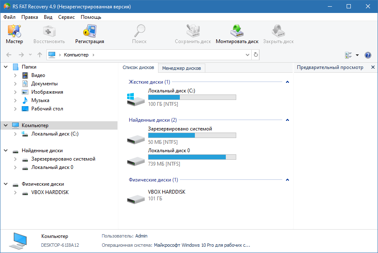This screenshot has height=253, width=378.
Task: Click the Локальный диск 0 usage bar
Action: pyautogui.click(x=192, y=157)
